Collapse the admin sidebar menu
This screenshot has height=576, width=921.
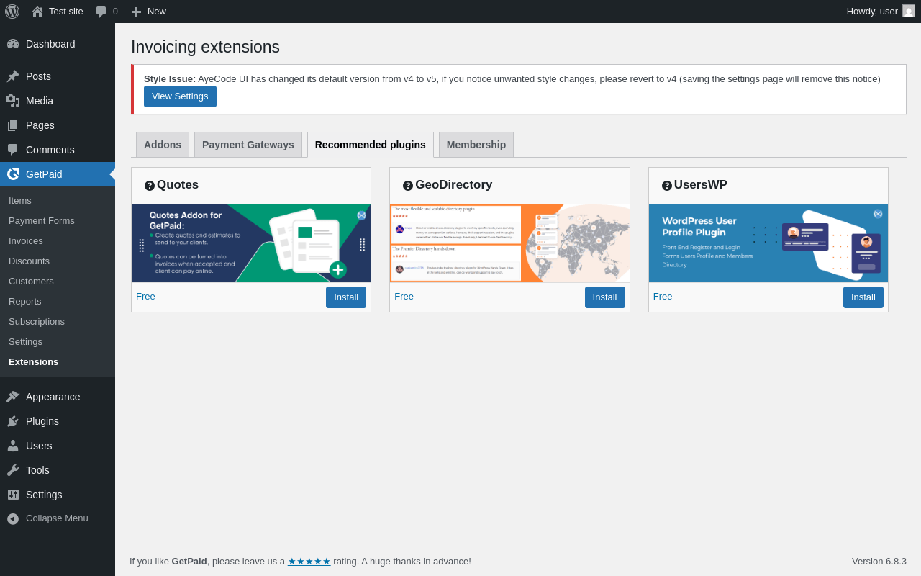[47, 518]
